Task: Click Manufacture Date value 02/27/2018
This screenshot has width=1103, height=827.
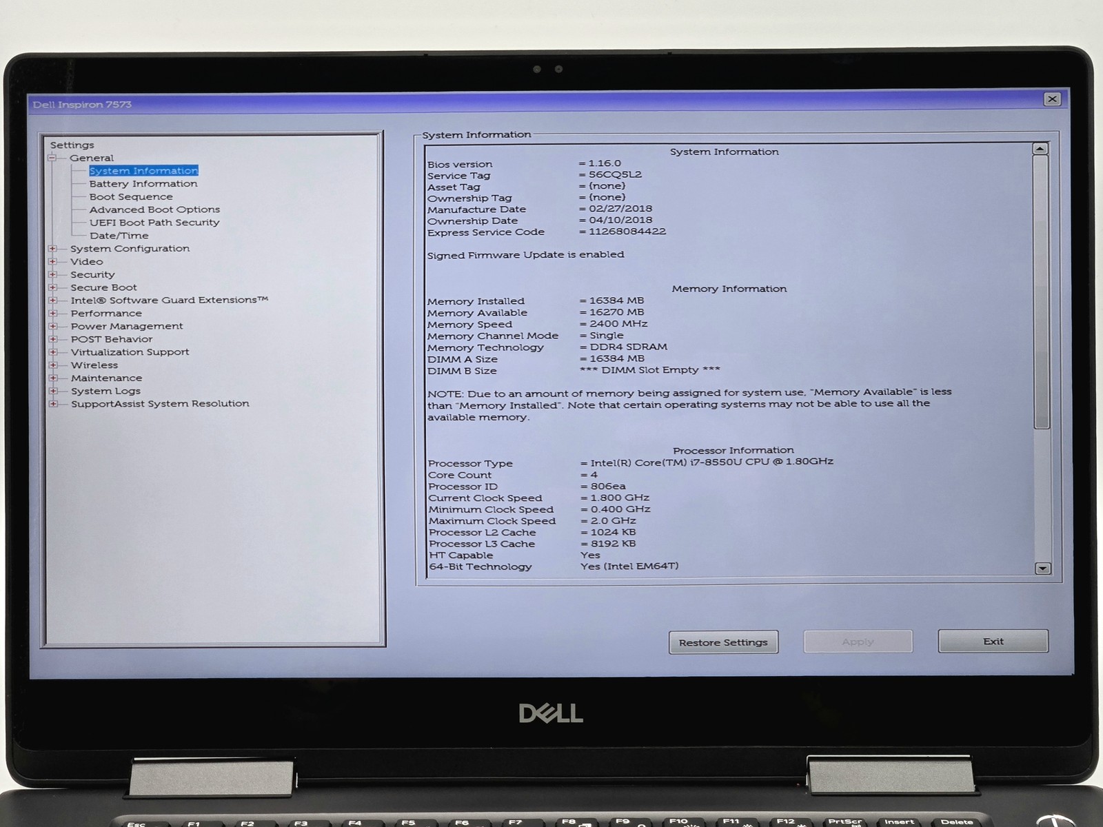Action: coord(620,209)
